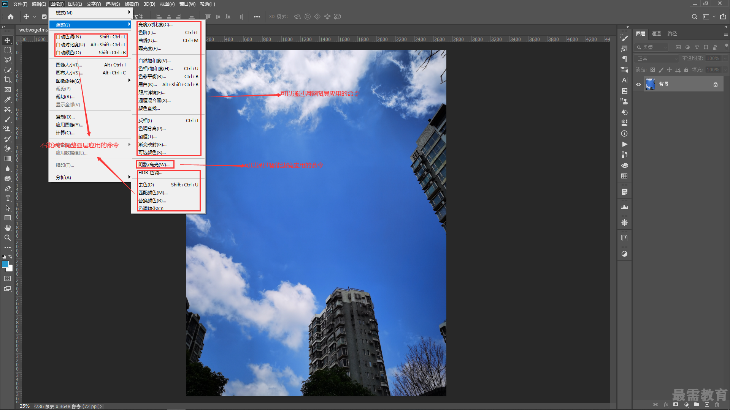
Task: Click the zoom level 25% field
Action: click(25, 406)
